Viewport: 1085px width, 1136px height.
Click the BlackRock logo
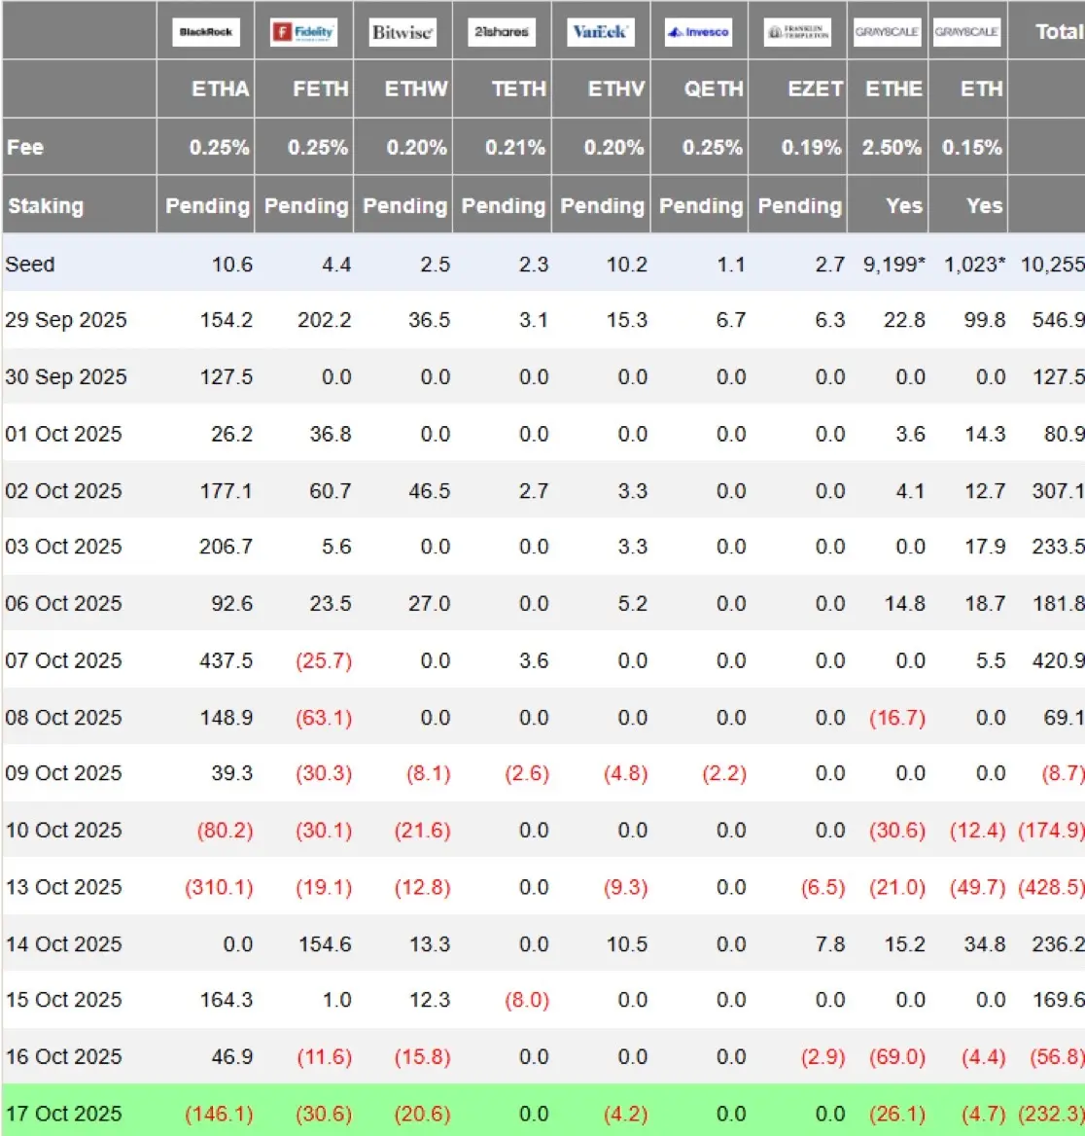pyautogui.click(x=206, y=32)
